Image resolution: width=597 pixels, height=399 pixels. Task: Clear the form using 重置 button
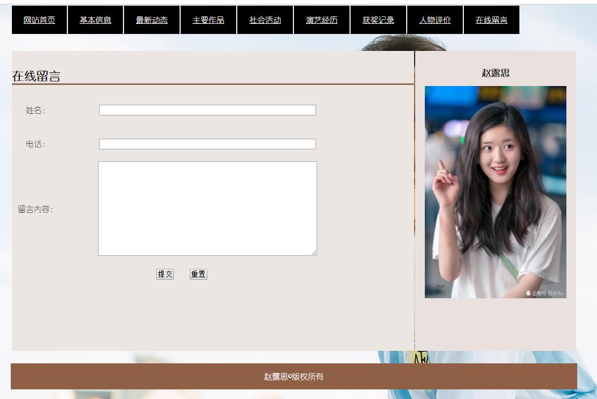198,274
